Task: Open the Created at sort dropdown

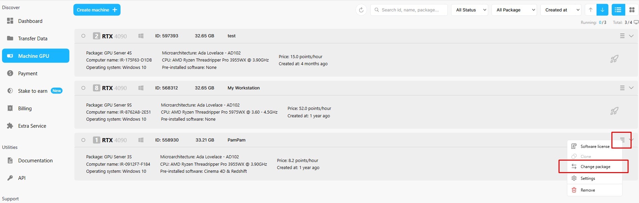Action: pos(561,10)
